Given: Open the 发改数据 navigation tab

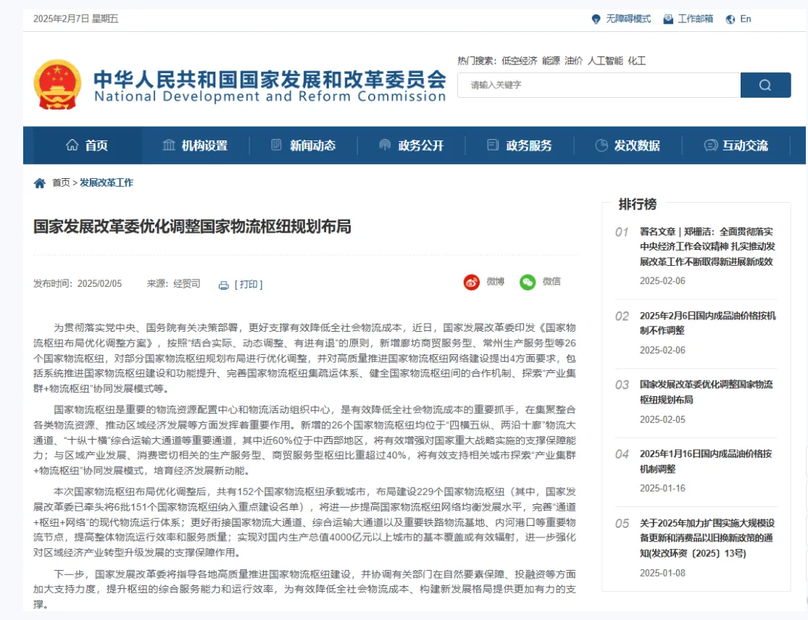Looking at the screenshot, I should click(x=628, y=146).
